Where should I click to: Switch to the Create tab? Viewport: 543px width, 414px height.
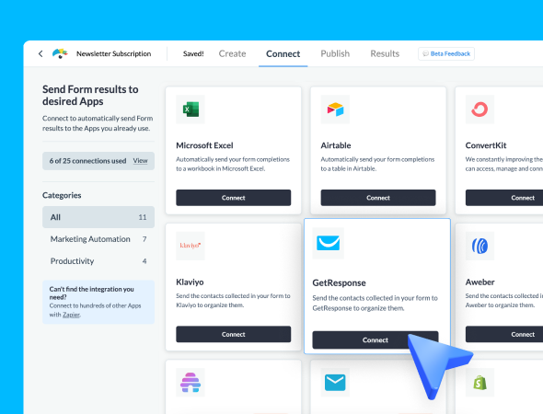coord(232,53)
